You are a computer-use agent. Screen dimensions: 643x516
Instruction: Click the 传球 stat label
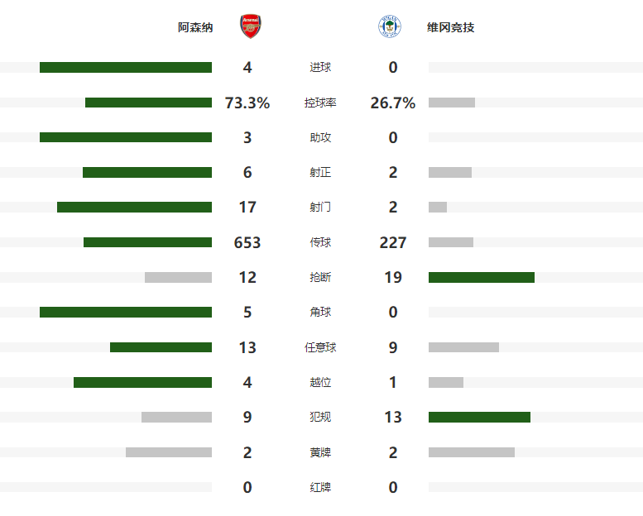coord(320,242)
